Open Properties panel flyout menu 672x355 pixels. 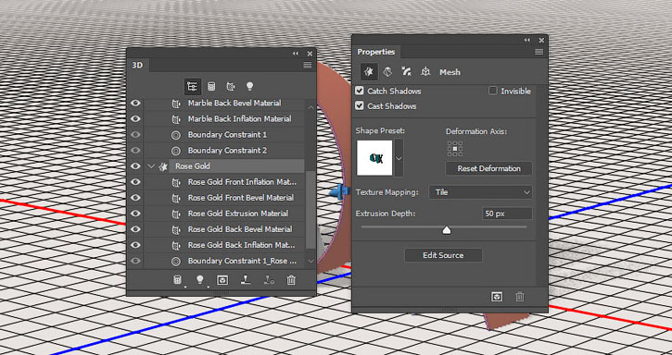pos(539,52)
